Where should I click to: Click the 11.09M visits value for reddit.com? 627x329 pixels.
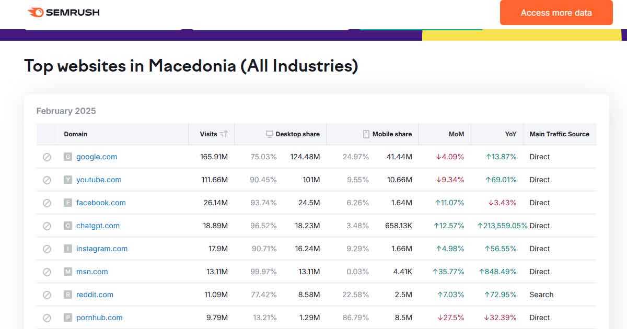pos(216,295)
